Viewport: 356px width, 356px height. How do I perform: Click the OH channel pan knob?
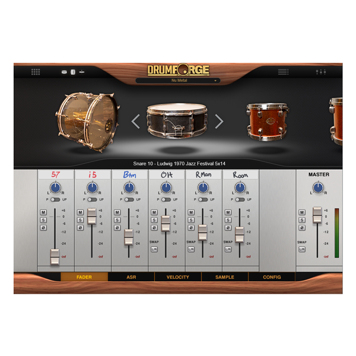point(166,187)
